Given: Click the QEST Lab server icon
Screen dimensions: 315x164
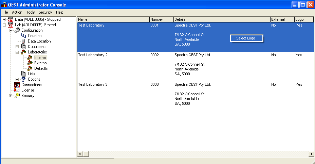Looking at the screenshot, I should [11, 25].
